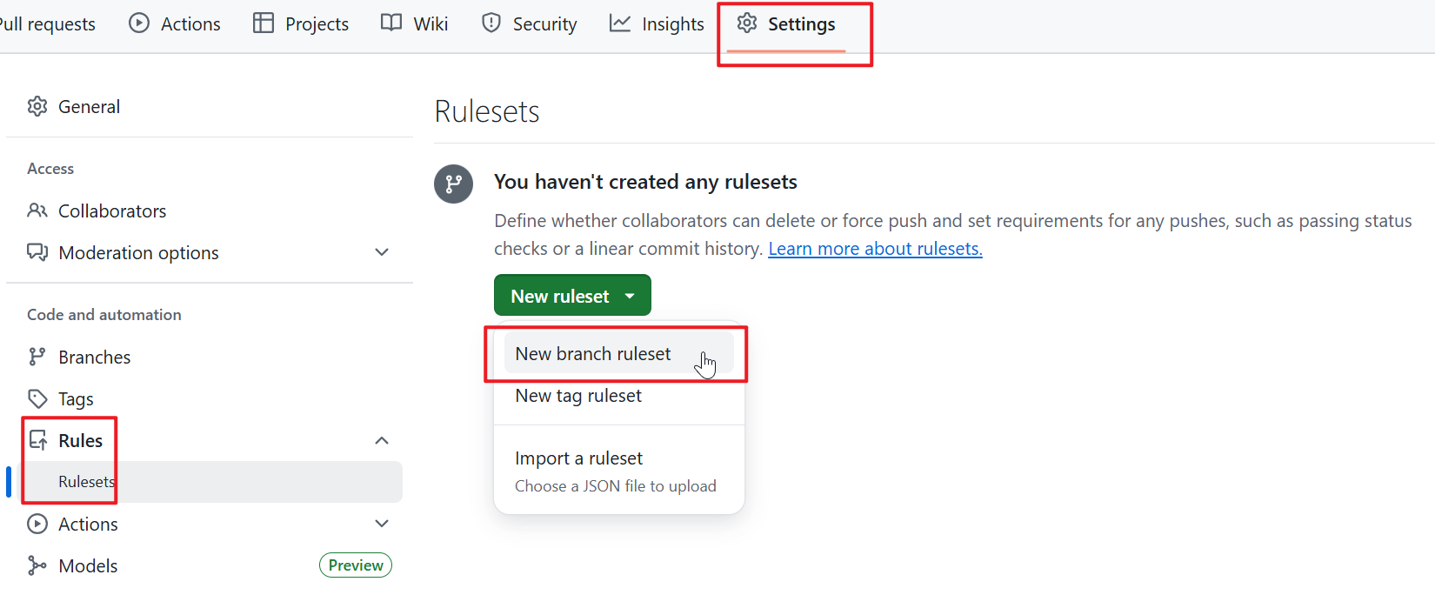The image size is (1435, 595).
Task: Click the Projects table icon
Action: click(x=264, y=23)
